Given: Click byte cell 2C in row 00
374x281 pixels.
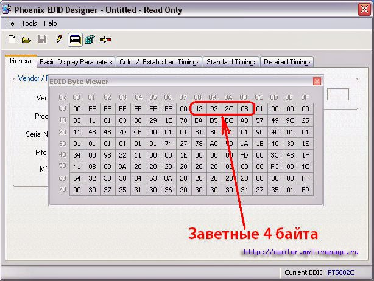Looking at the screenshot, I should tap(229, 109).
